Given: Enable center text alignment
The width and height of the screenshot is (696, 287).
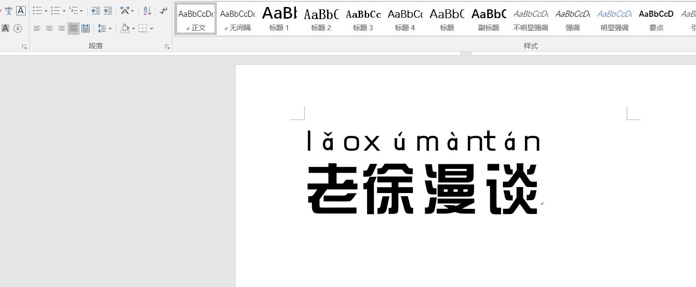Looking at the screenshot, I should point(49,28).
